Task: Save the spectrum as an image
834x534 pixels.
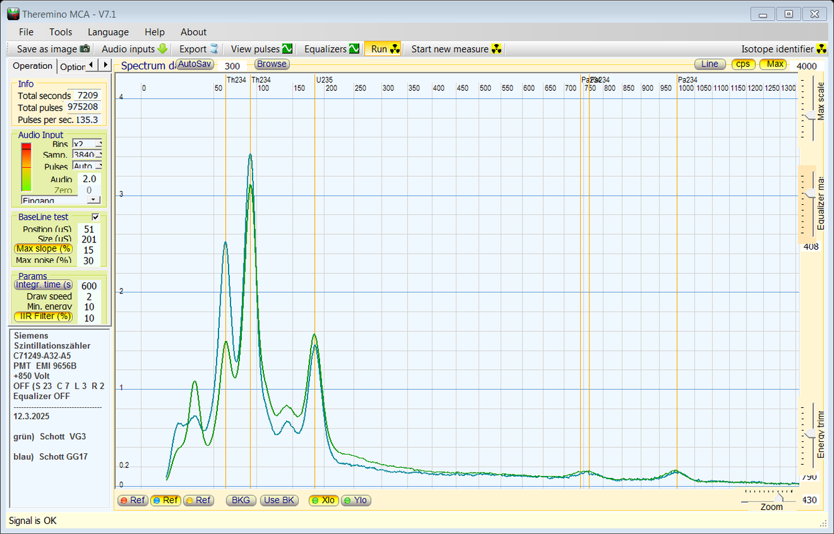Action: click(x=53, y=49)
